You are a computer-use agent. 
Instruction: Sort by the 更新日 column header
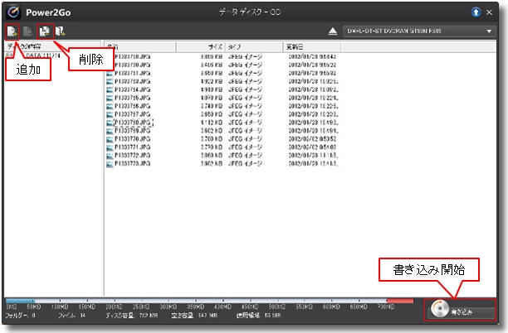tap(312, 47)
